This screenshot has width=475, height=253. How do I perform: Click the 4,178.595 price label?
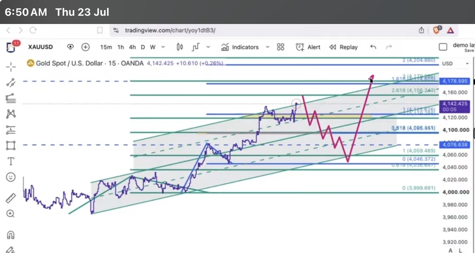(x=455, y=81)
